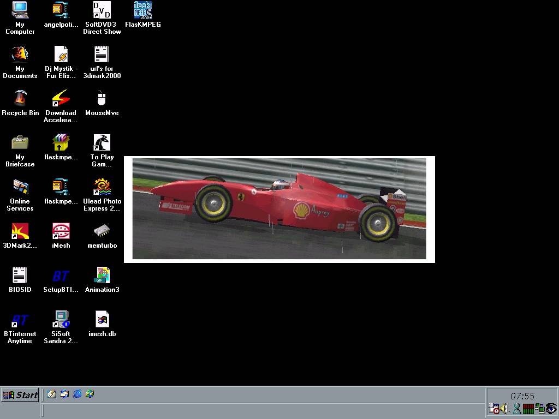Open the SoftDVD3 Direct Show shortcut
This screenshot has width=559, height=419.
[x=102, y=10]
